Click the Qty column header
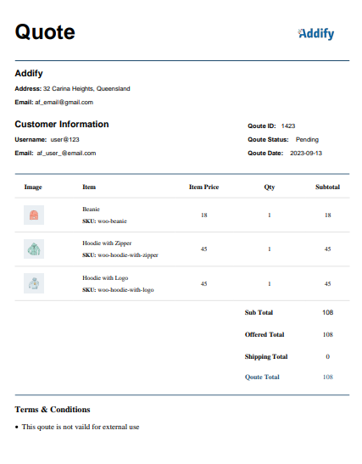The height and width of the screenshot is (464, 362). (x=270, y=187)
